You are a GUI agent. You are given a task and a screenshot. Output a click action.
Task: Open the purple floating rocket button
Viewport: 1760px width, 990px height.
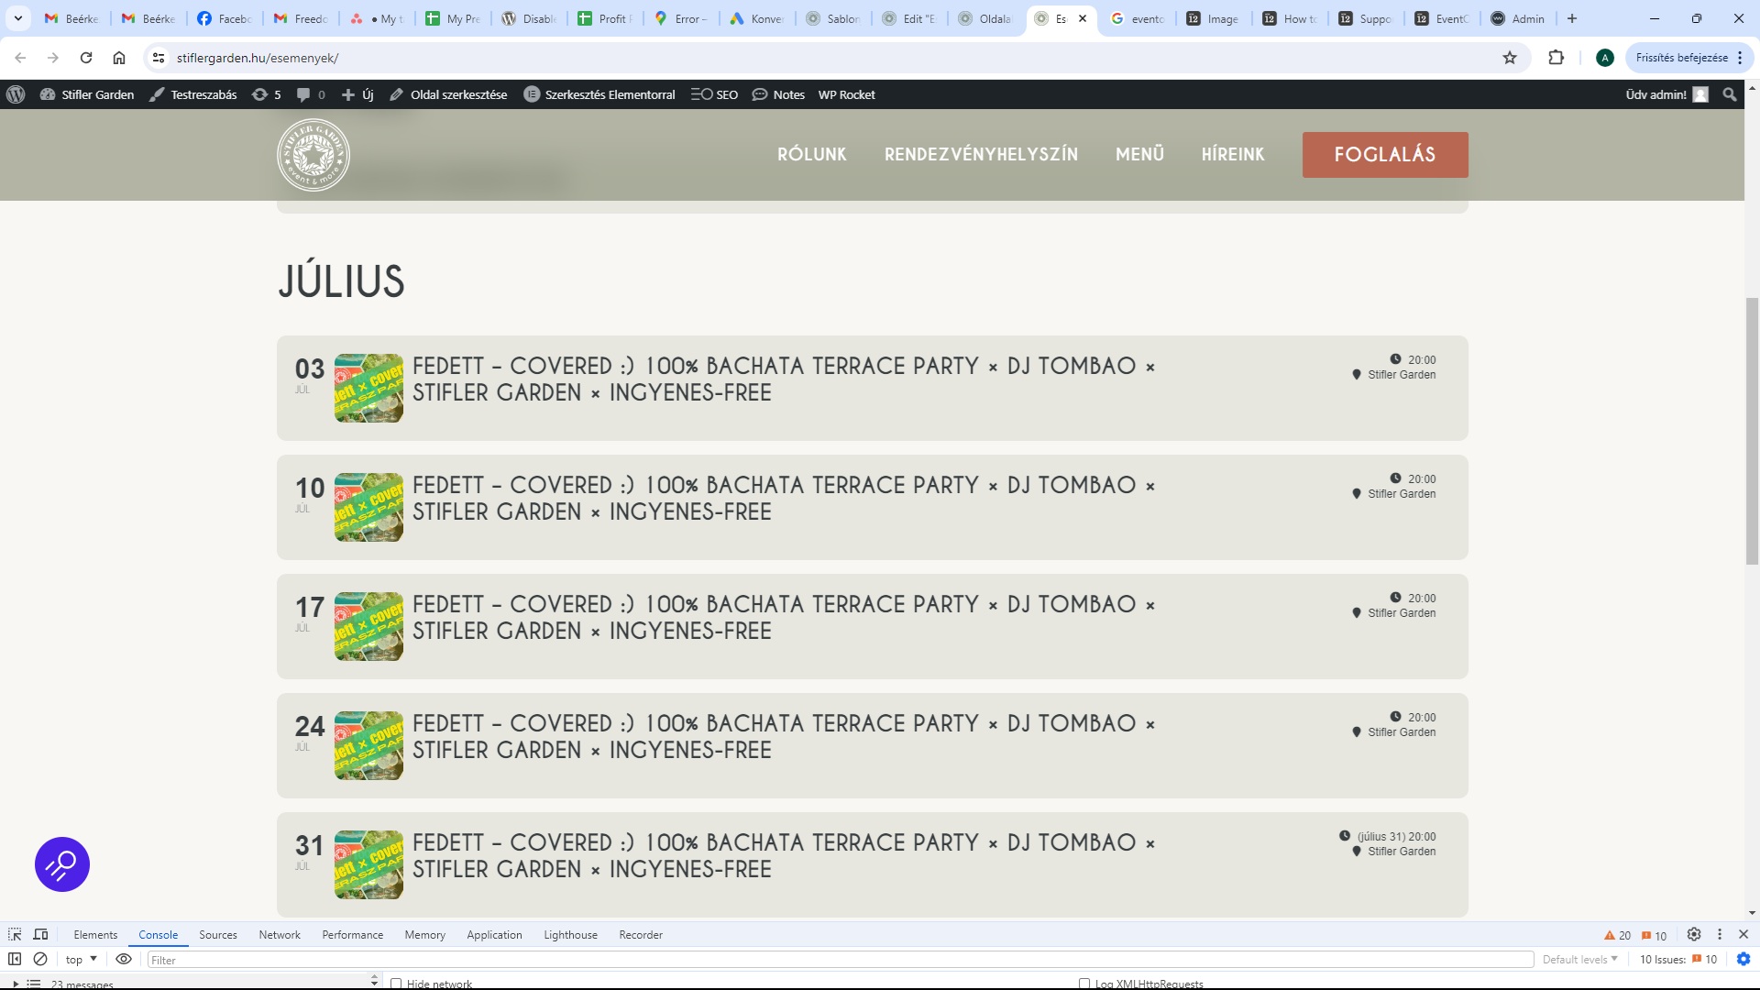click(x=62, y=864)
